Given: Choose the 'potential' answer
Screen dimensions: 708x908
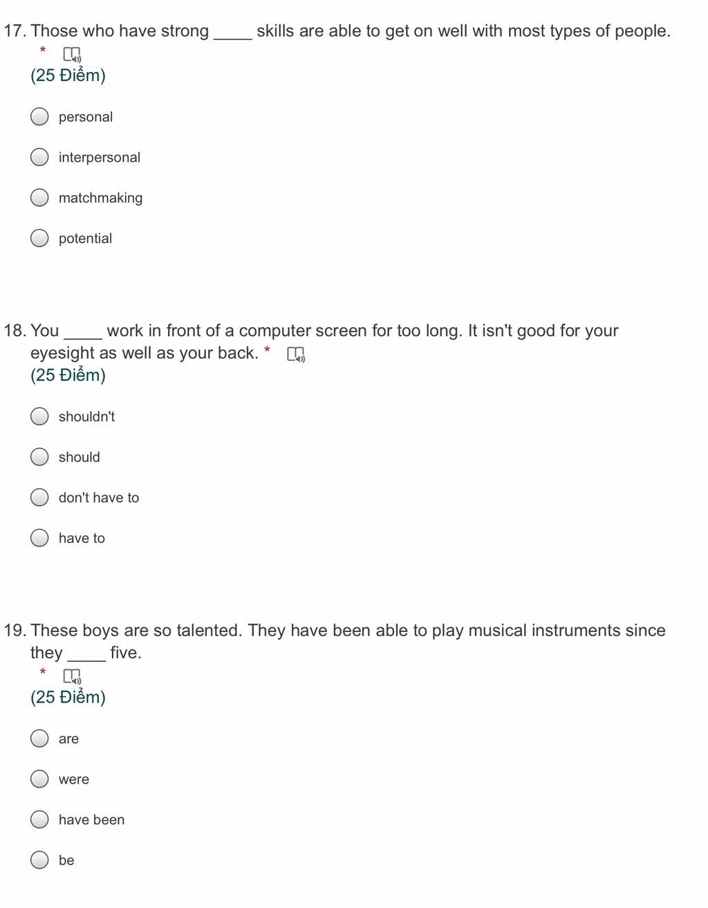Looking at the screenshot, I should point(40,239).
